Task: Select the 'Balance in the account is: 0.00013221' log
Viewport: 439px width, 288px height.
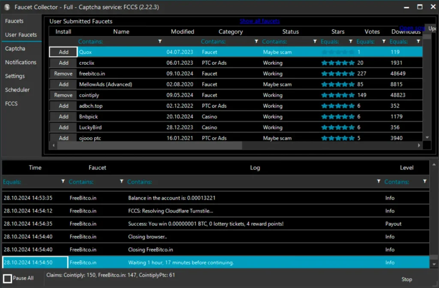Action: pyautogui.click(x=216, y=198)
